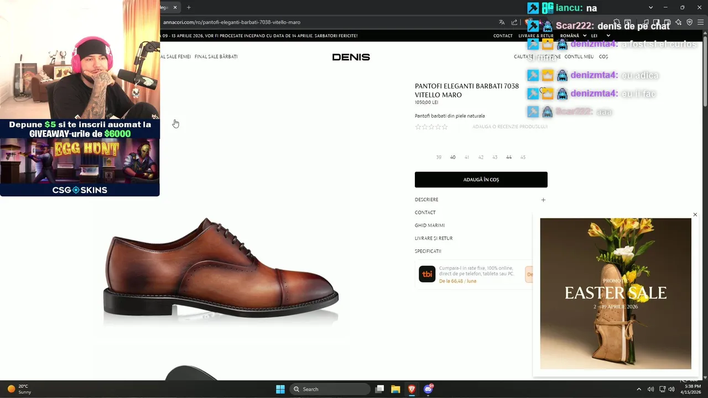
Task: Click the ADAUGĂ ÎN COȘ button
Action: 481,180
